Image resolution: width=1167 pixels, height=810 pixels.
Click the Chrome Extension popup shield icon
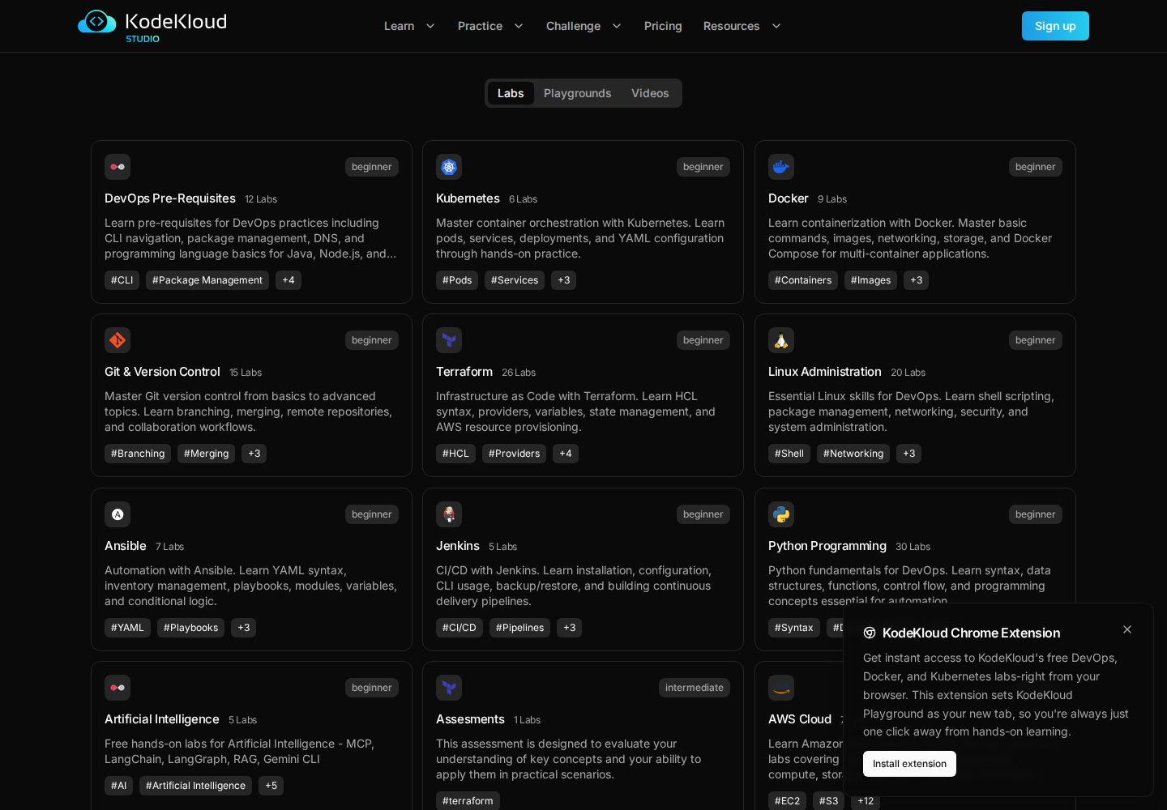[x=870, y=633]
